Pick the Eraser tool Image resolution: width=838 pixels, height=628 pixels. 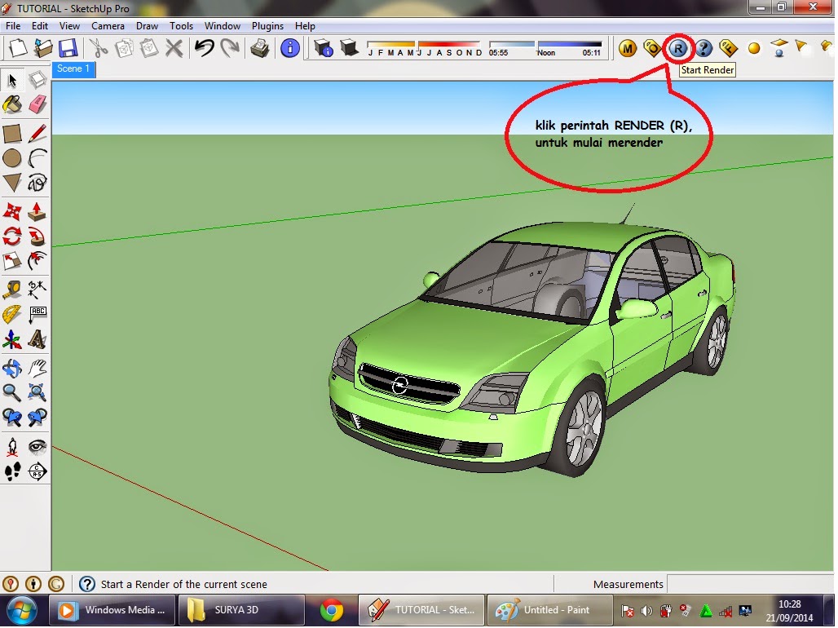[x=38, y=104]
